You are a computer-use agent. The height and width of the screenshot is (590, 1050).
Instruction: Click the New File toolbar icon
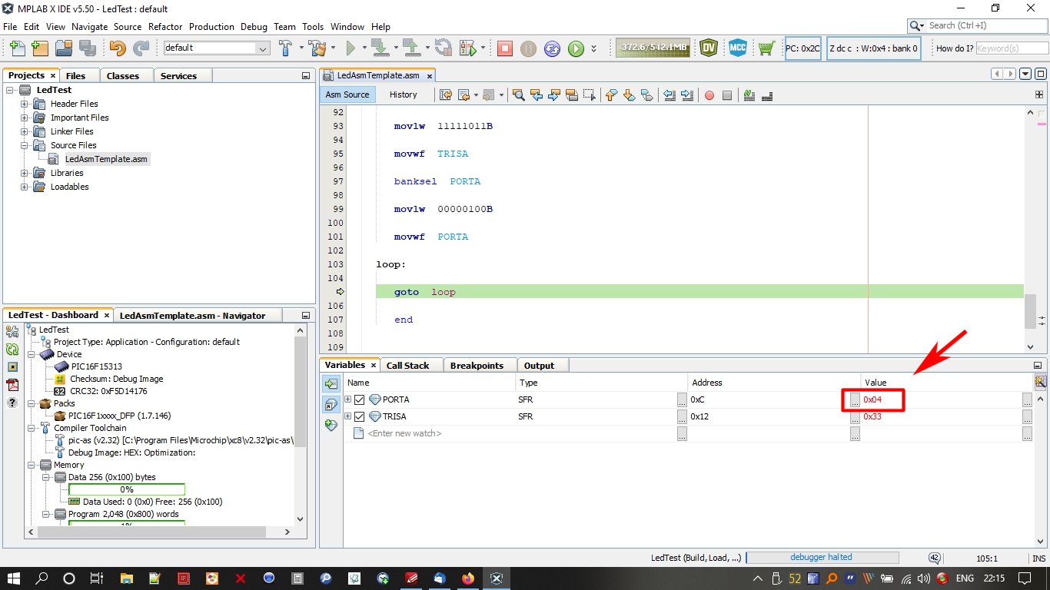(x=17, y=48)
